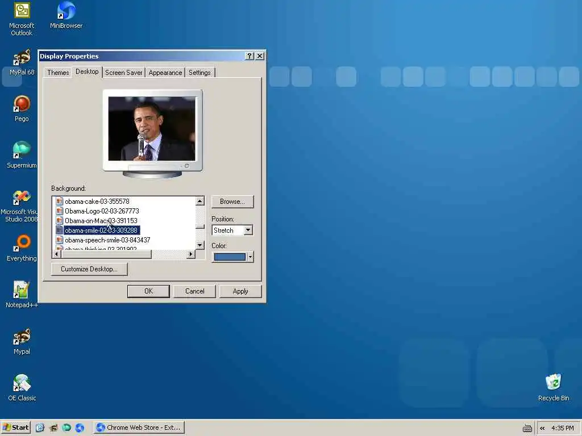Screen dimensions: 582x436
Task: Launch MiniBrowser from quick launch bar
Action: tap(80, 427)
